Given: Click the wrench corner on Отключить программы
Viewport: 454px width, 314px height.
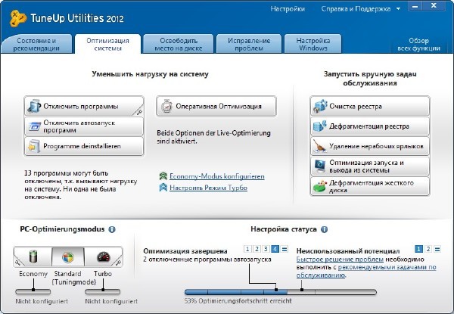Looking at the screenshot, I should tap(138, 110).
